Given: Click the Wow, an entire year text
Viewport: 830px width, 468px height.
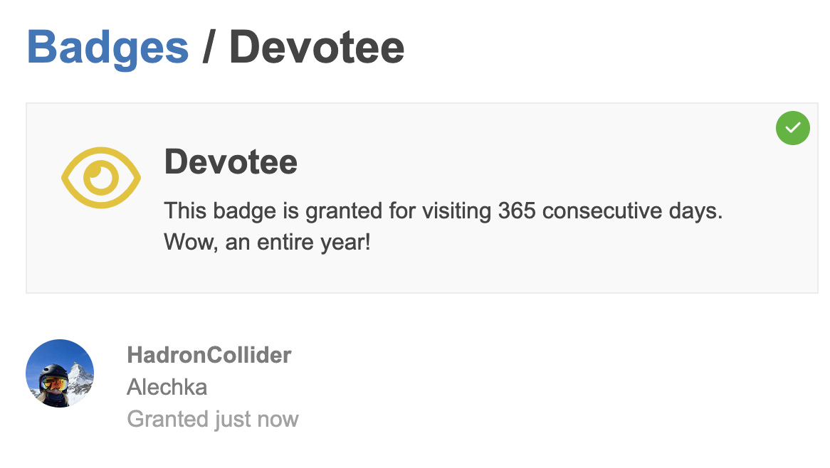Looking at the screenshot, I should click(x=268, y=243).
